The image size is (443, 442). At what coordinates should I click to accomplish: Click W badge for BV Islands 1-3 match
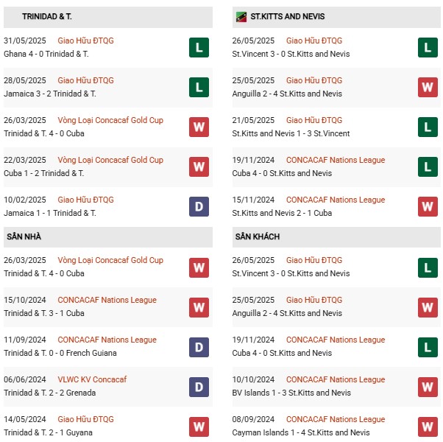[428, 387]
